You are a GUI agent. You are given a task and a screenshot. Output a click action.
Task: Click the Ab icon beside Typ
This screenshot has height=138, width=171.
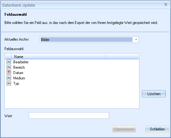click(9, 83)
